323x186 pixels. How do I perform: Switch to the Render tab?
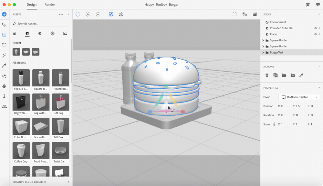50,5
